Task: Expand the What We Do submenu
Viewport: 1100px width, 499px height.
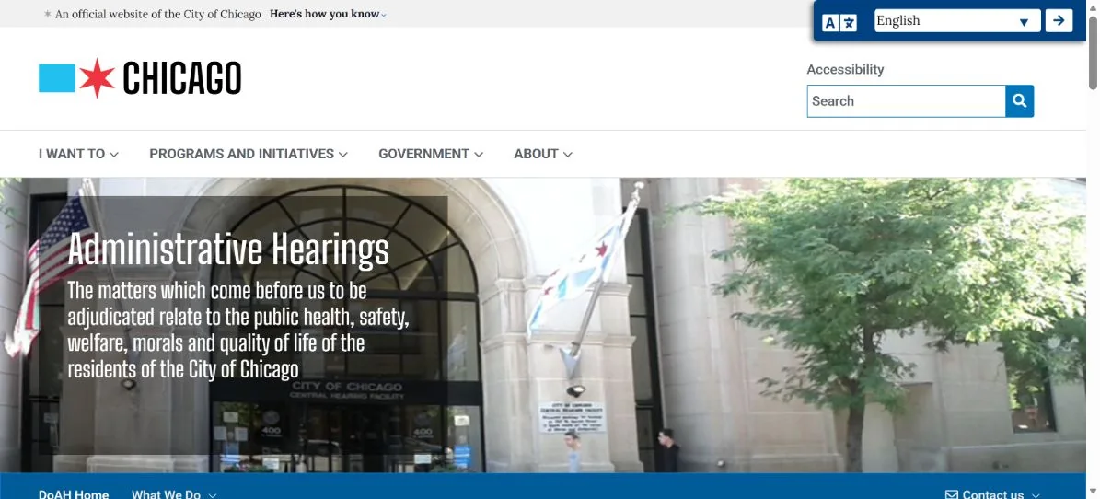Action: pos(174,494)
